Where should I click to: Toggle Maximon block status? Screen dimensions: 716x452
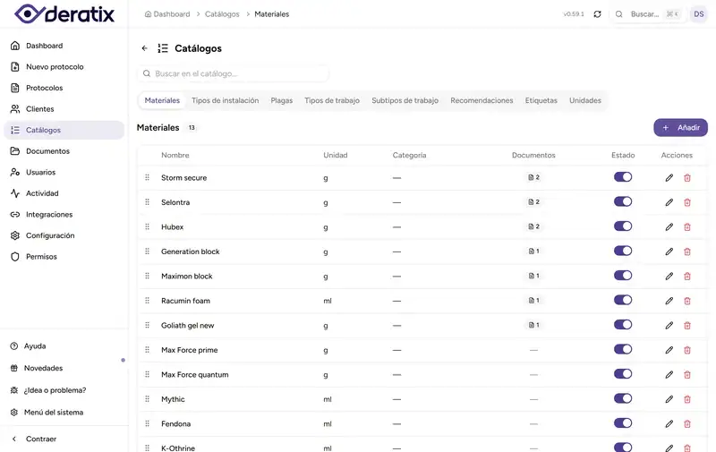tap(623, 276)
